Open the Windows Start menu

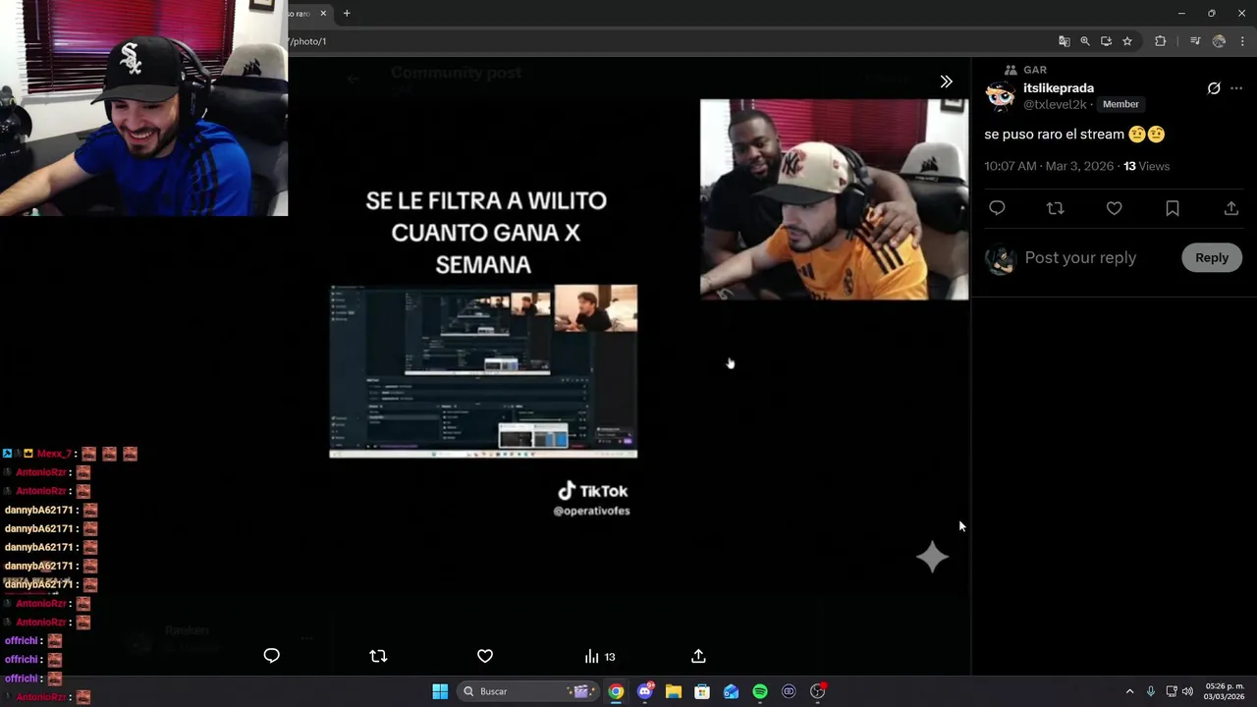pos(440,691)
